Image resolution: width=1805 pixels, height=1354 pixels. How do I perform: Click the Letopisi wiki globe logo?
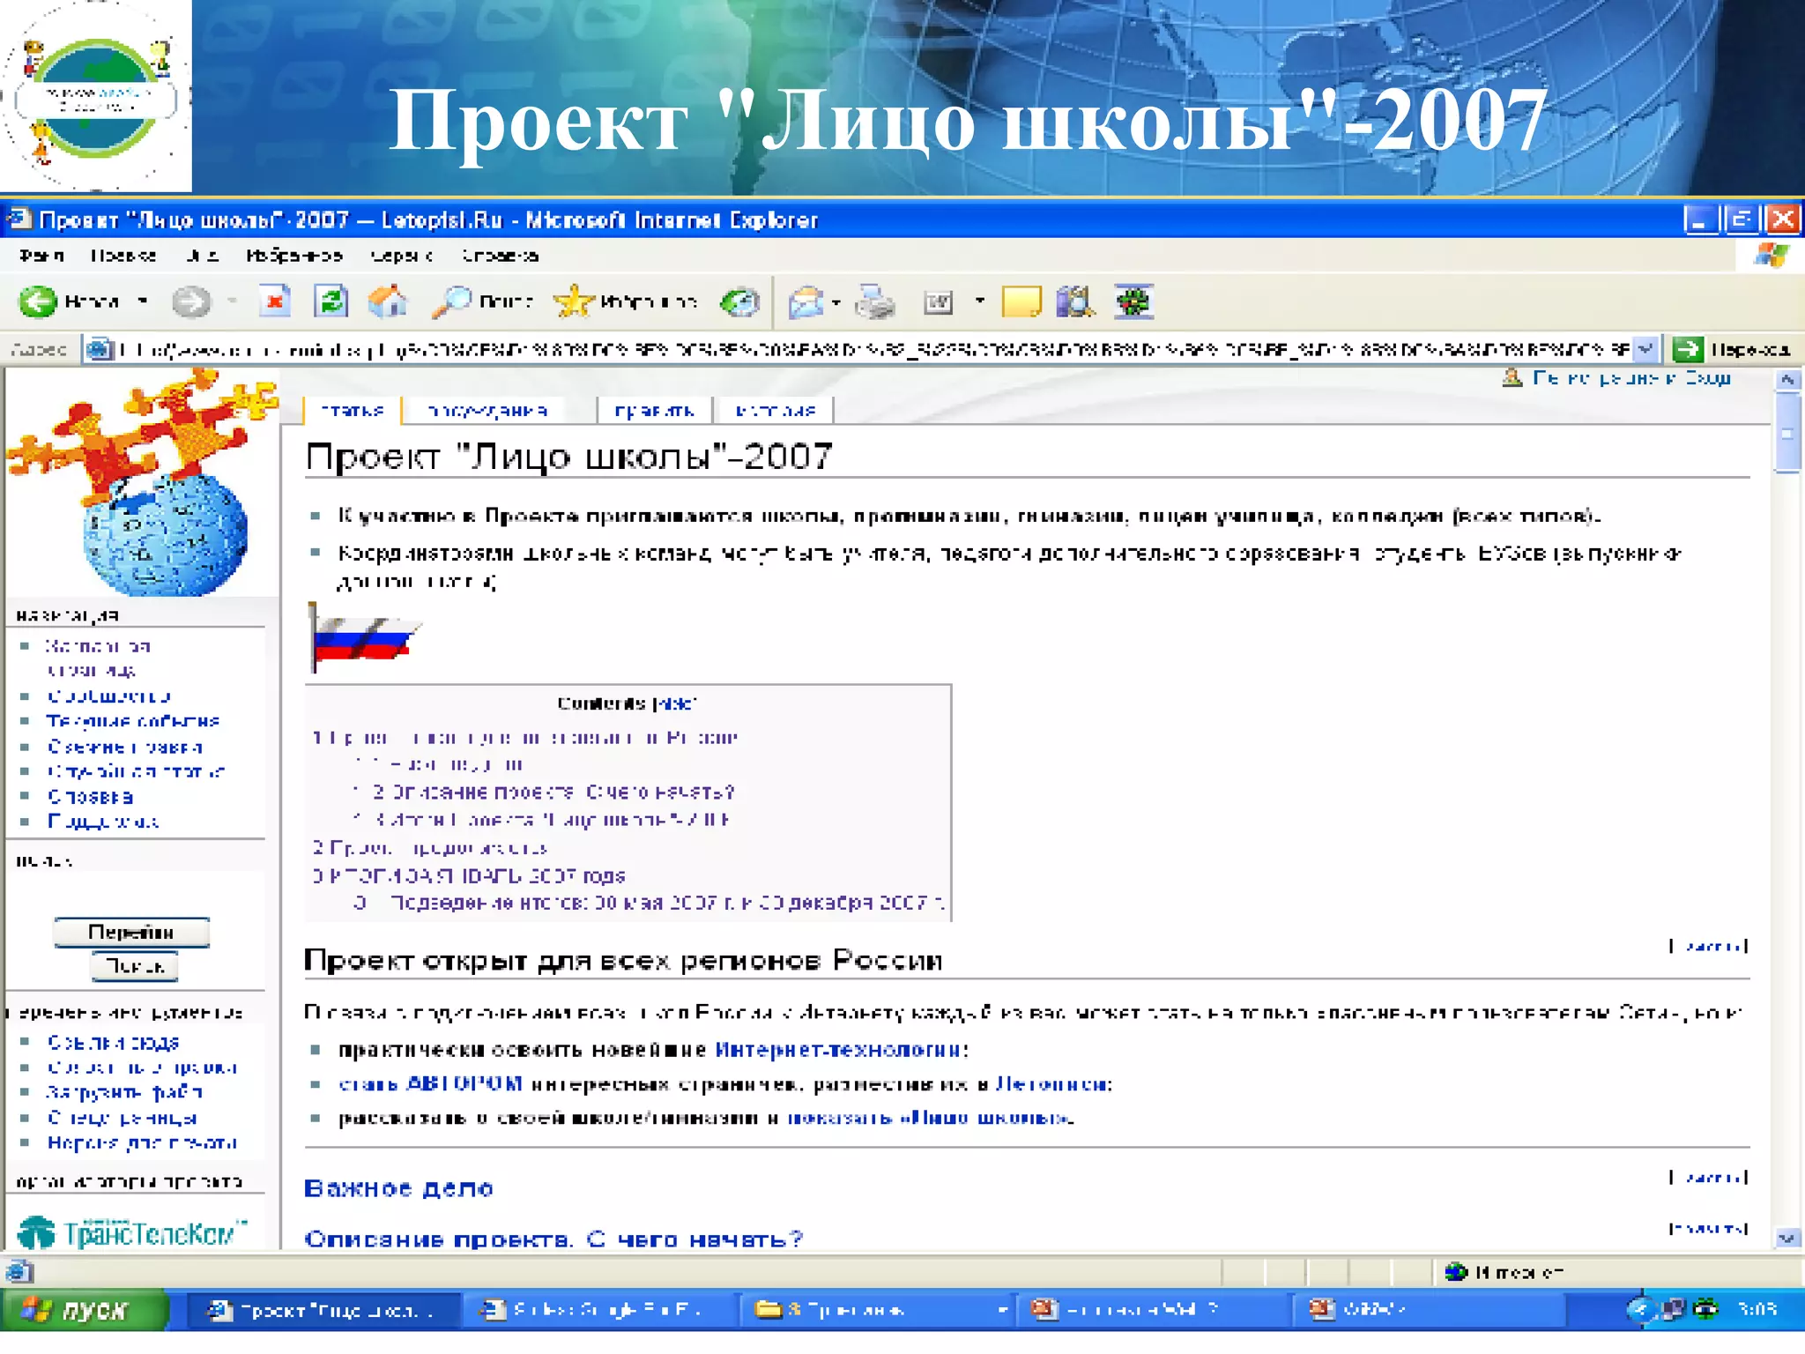(141, 483)
